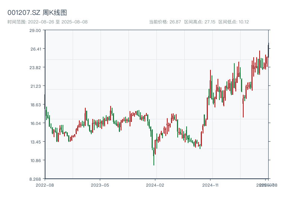Click the 001207.SZ 周K线图 chart title
This screenshot has width=298, height=223.
37,13
